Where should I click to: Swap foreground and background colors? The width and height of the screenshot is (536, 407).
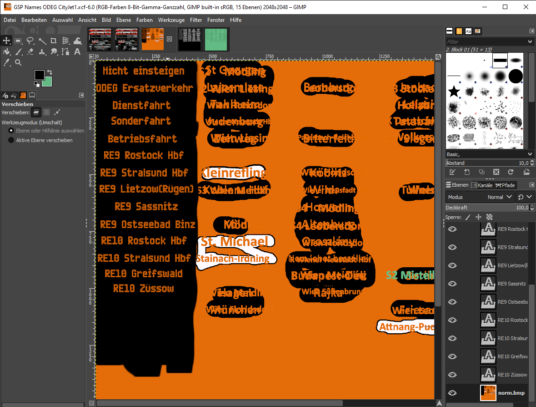pyautogui.click(x=49, y=72)
